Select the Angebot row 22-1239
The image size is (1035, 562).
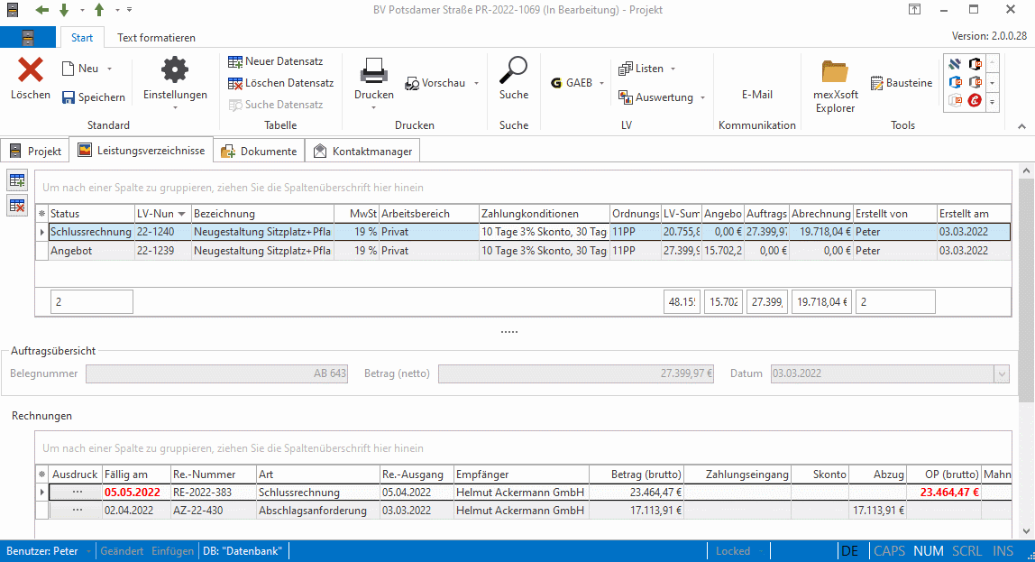point(529,251)
